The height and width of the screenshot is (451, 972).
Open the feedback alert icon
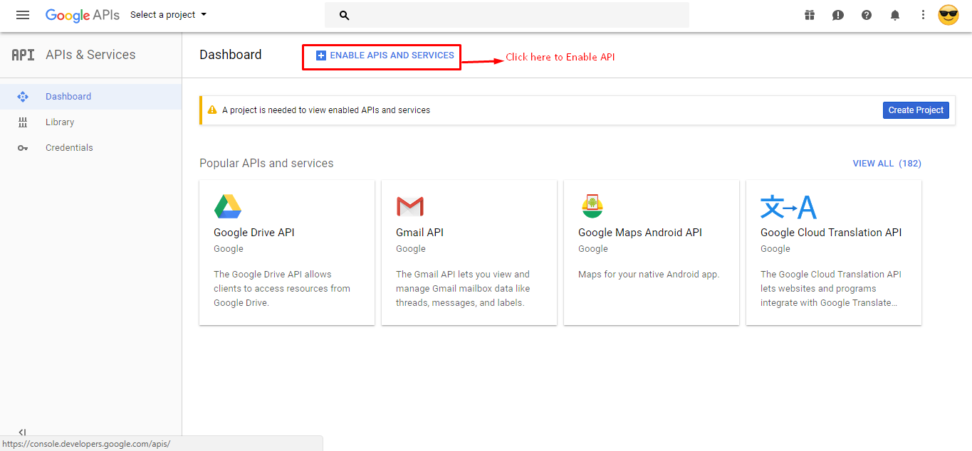(x=838, y=15)
